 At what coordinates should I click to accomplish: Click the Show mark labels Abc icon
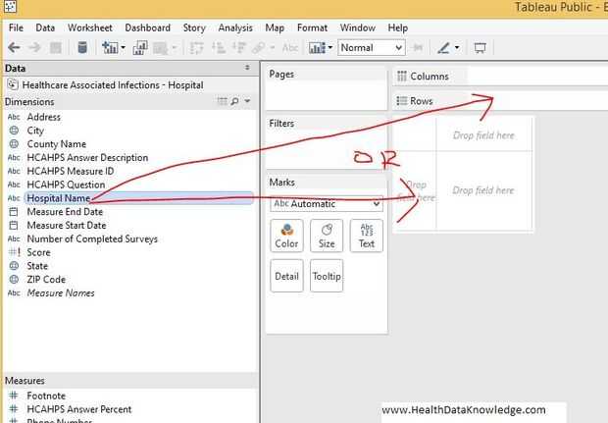point(290,48)
